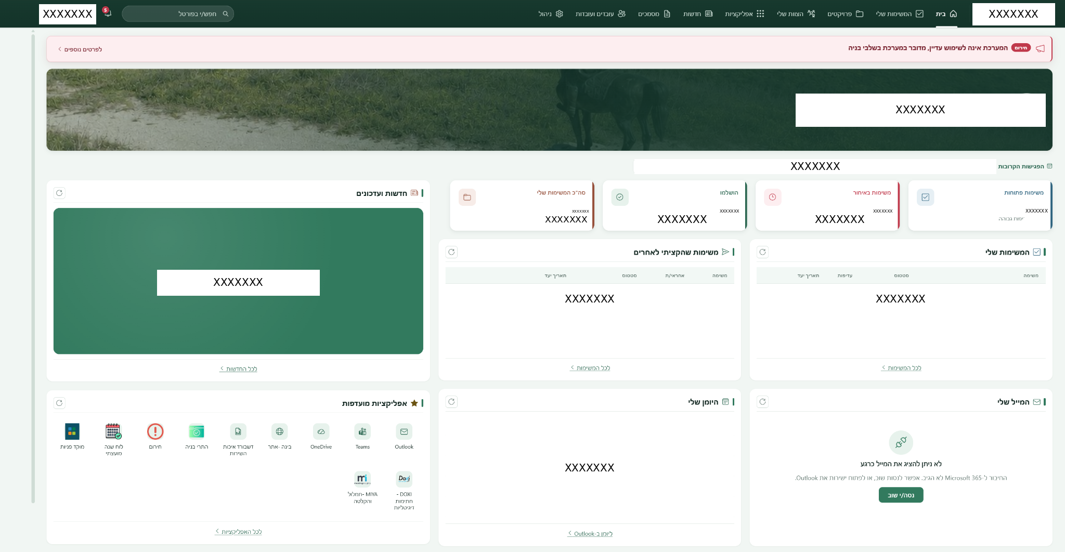Viewport: 1065px width, 552px height.
Task: Open הצוות שלי in the navigation bar
Action: pos(796,14)
